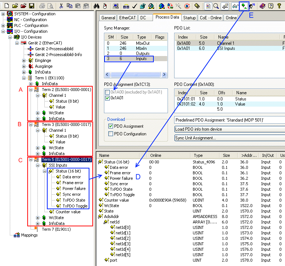The height and width of the screenshot is (266, 285).
Task: Select Term 3 (EL5001-0000-1017) tree item
Action: tap(66, 124)
